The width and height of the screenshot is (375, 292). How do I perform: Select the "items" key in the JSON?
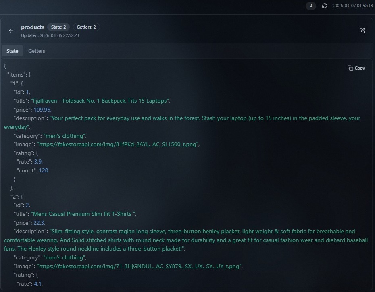(x=17, y=75)
